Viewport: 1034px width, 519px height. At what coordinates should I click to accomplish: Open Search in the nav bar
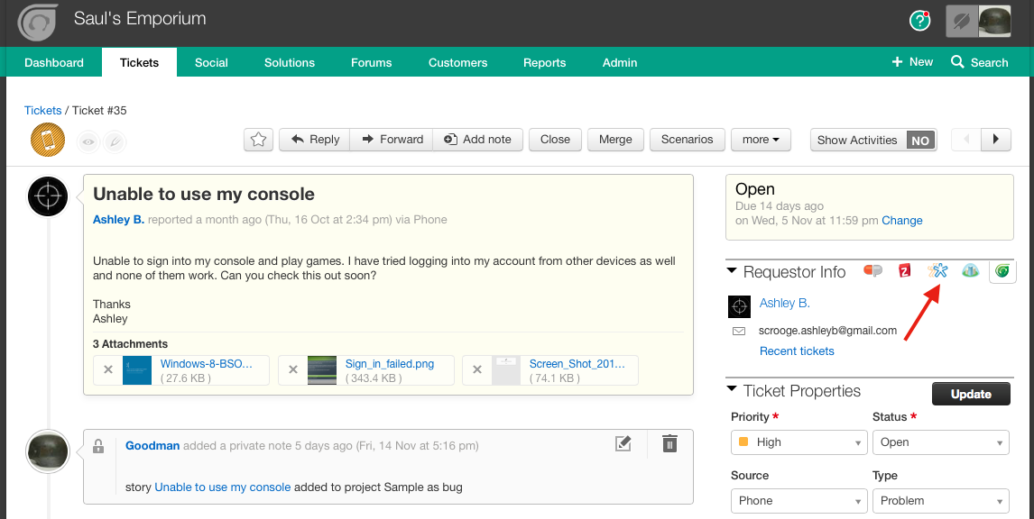point(979,62)
